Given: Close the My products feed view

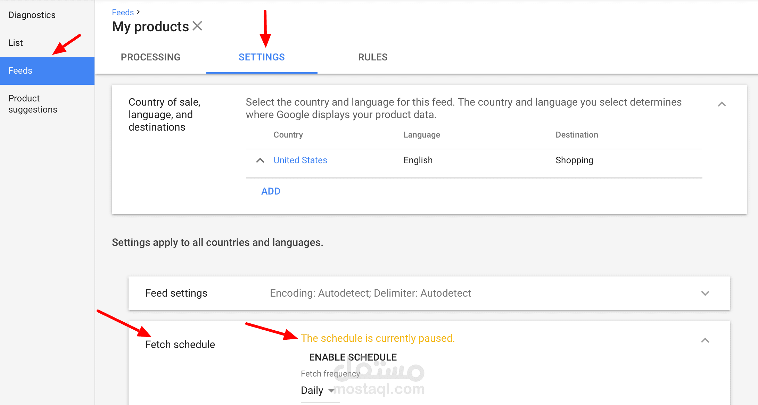Looking at the screenshot, I should click(x=197, y=26).
